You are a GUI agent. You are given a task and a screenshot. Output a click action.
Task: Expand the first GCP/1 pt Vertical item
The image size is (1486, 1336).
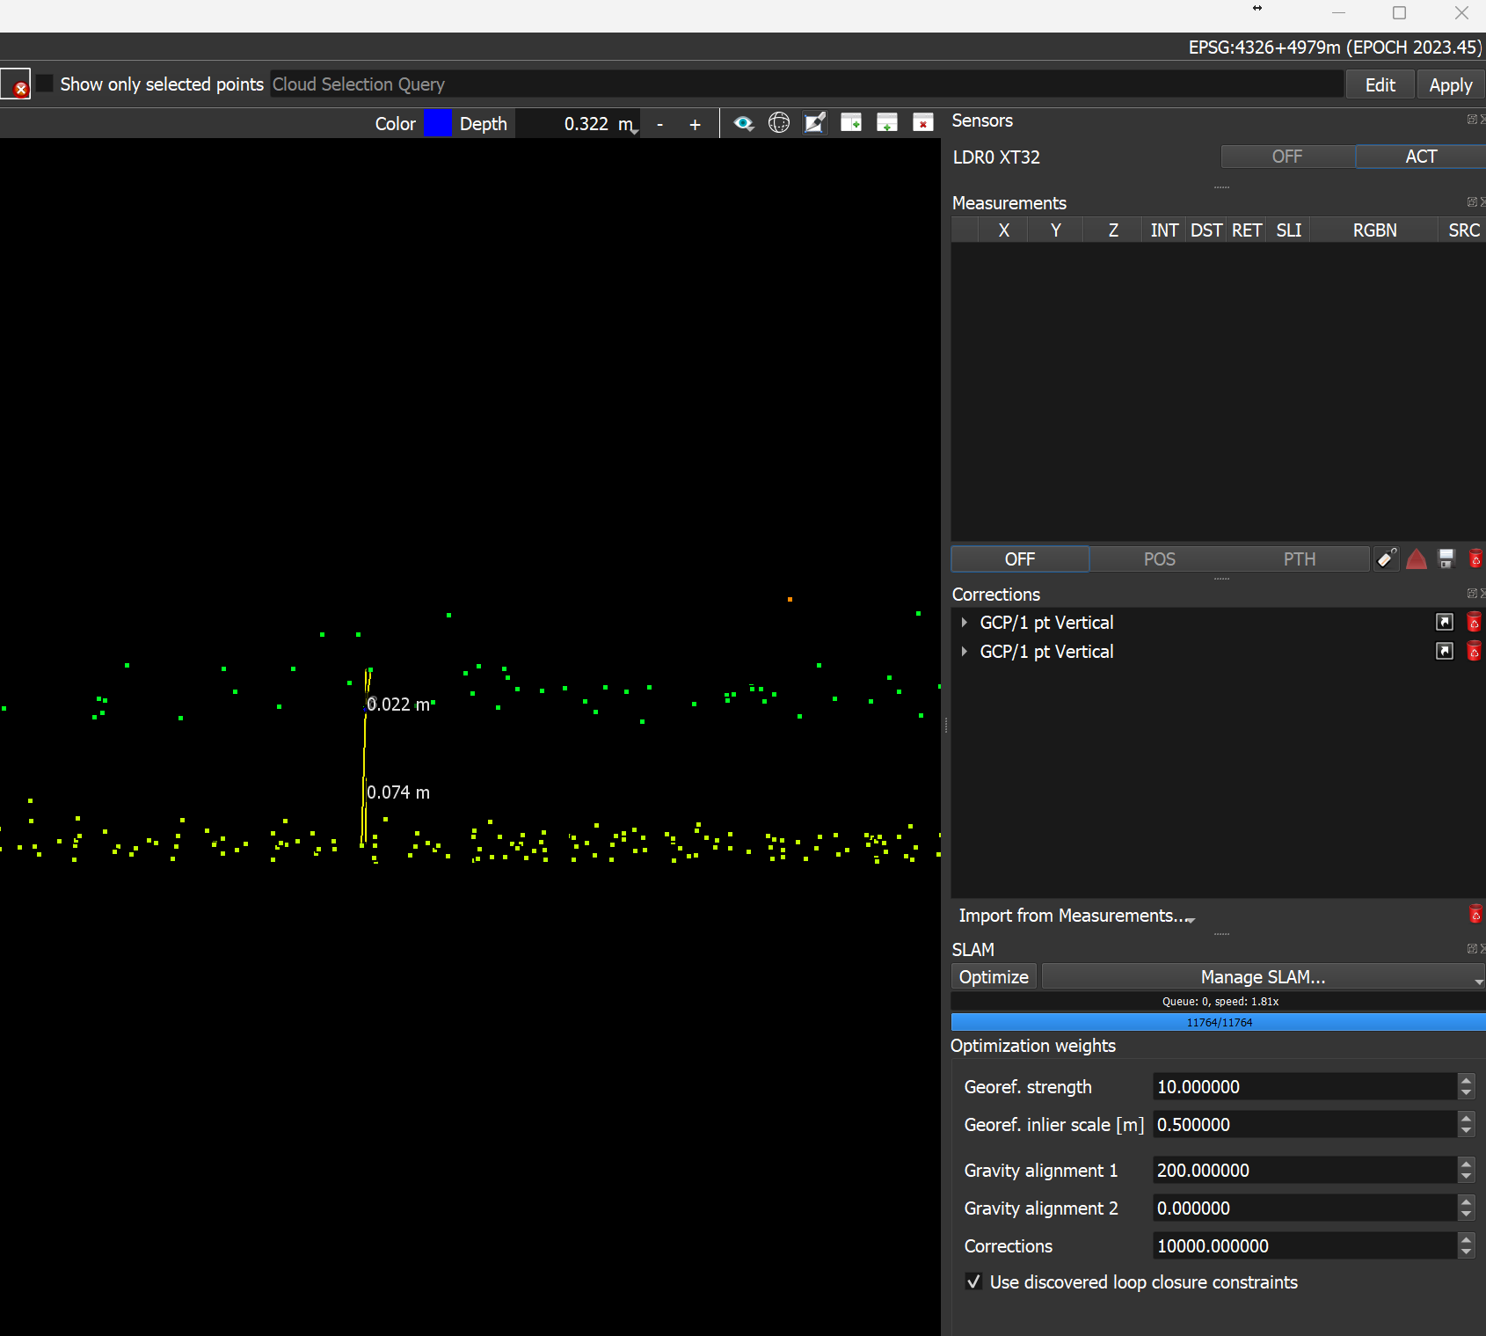(x=965, y=623)
